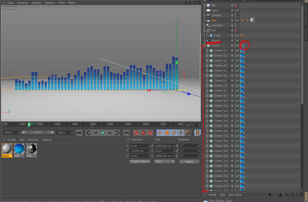Screen dimensions: 308x202
Task: Click the red record active objects key icon
Action: [136, 133]
